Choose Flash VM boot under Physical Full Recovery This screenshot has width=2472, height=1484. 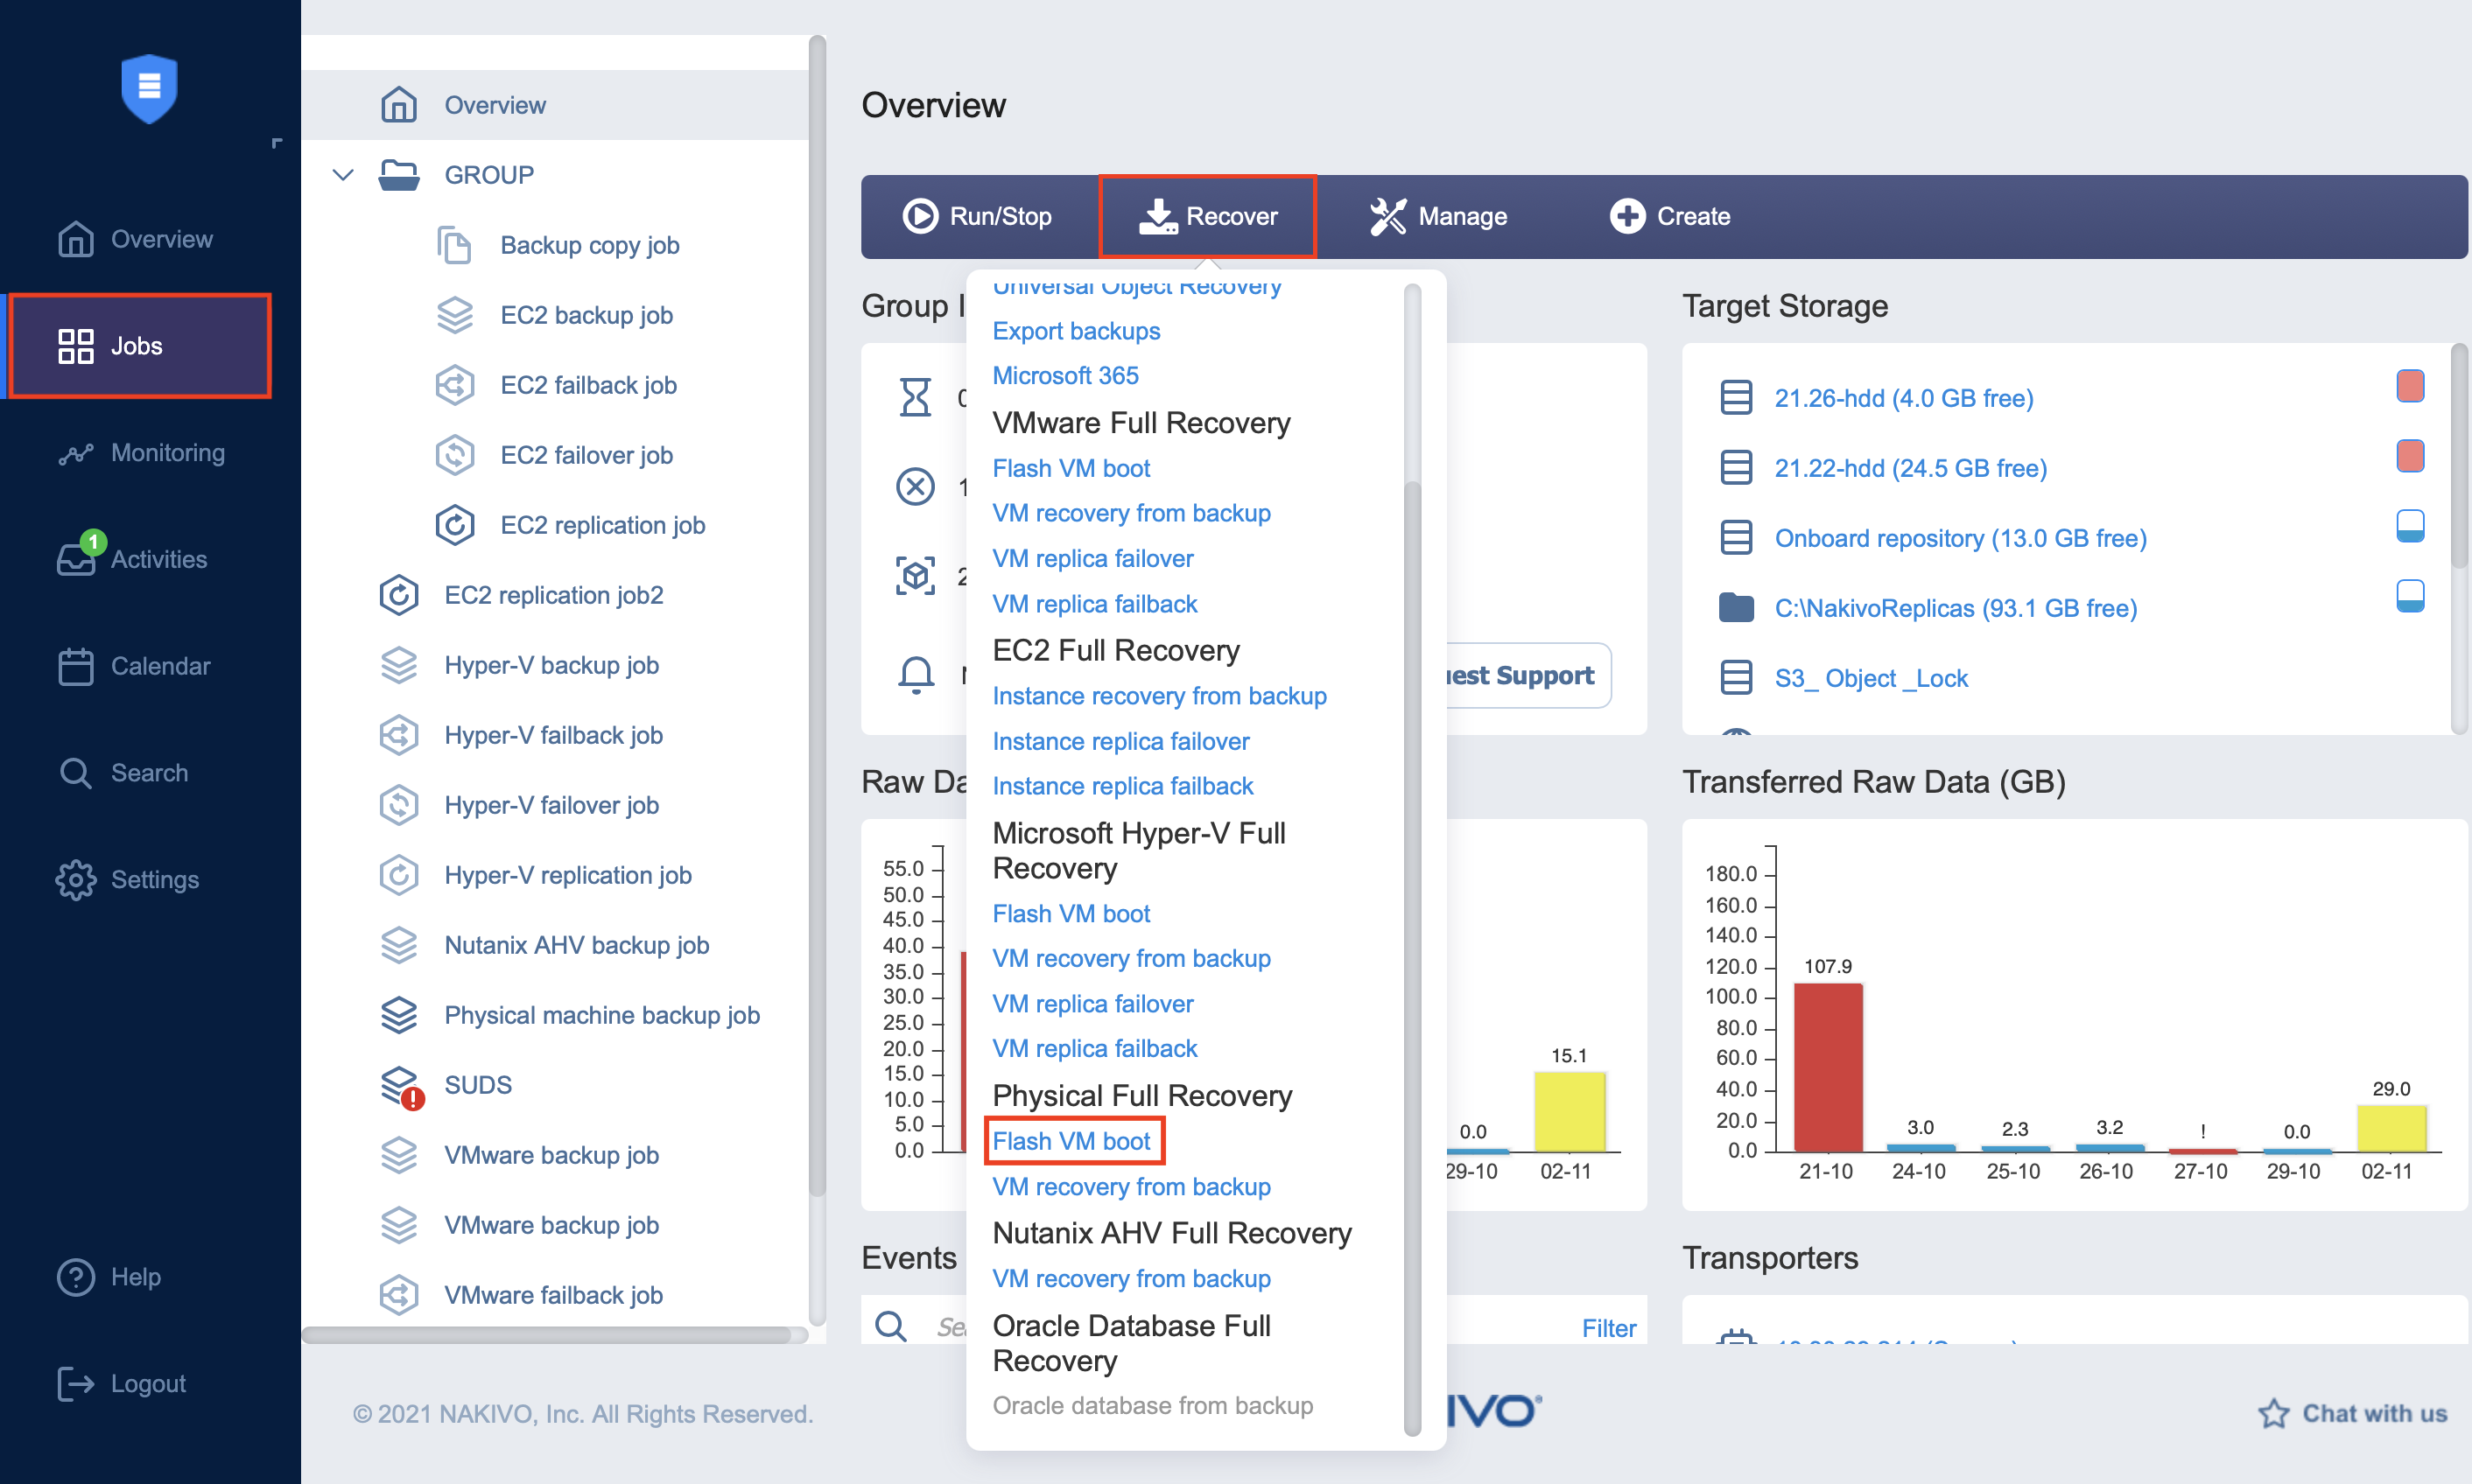[x=1071, y=1141]
